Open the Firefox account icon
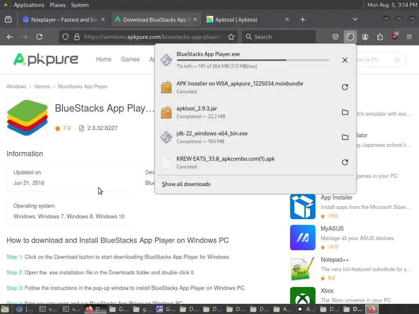This screenshot has height=314, width=419. click(x=365, y=37)
